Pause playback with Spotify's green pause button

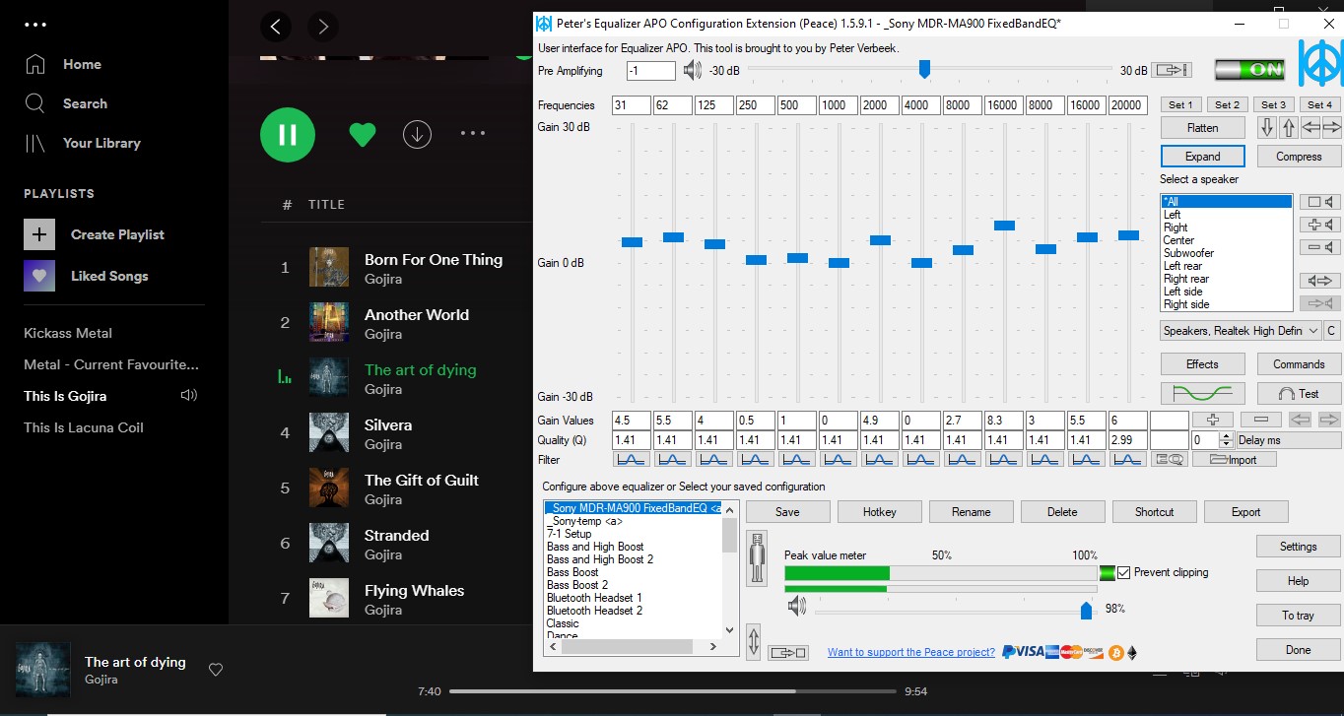288,134
